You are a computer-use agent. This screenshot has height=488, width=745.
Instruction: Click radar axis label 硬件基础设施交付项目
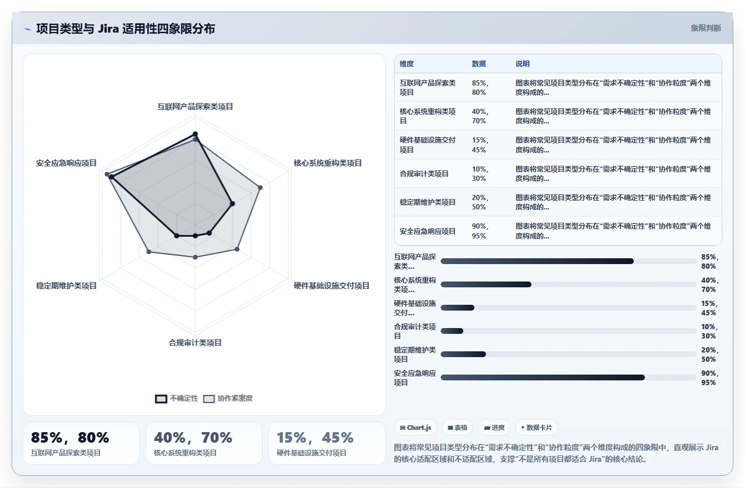click(x=332, y=286)
